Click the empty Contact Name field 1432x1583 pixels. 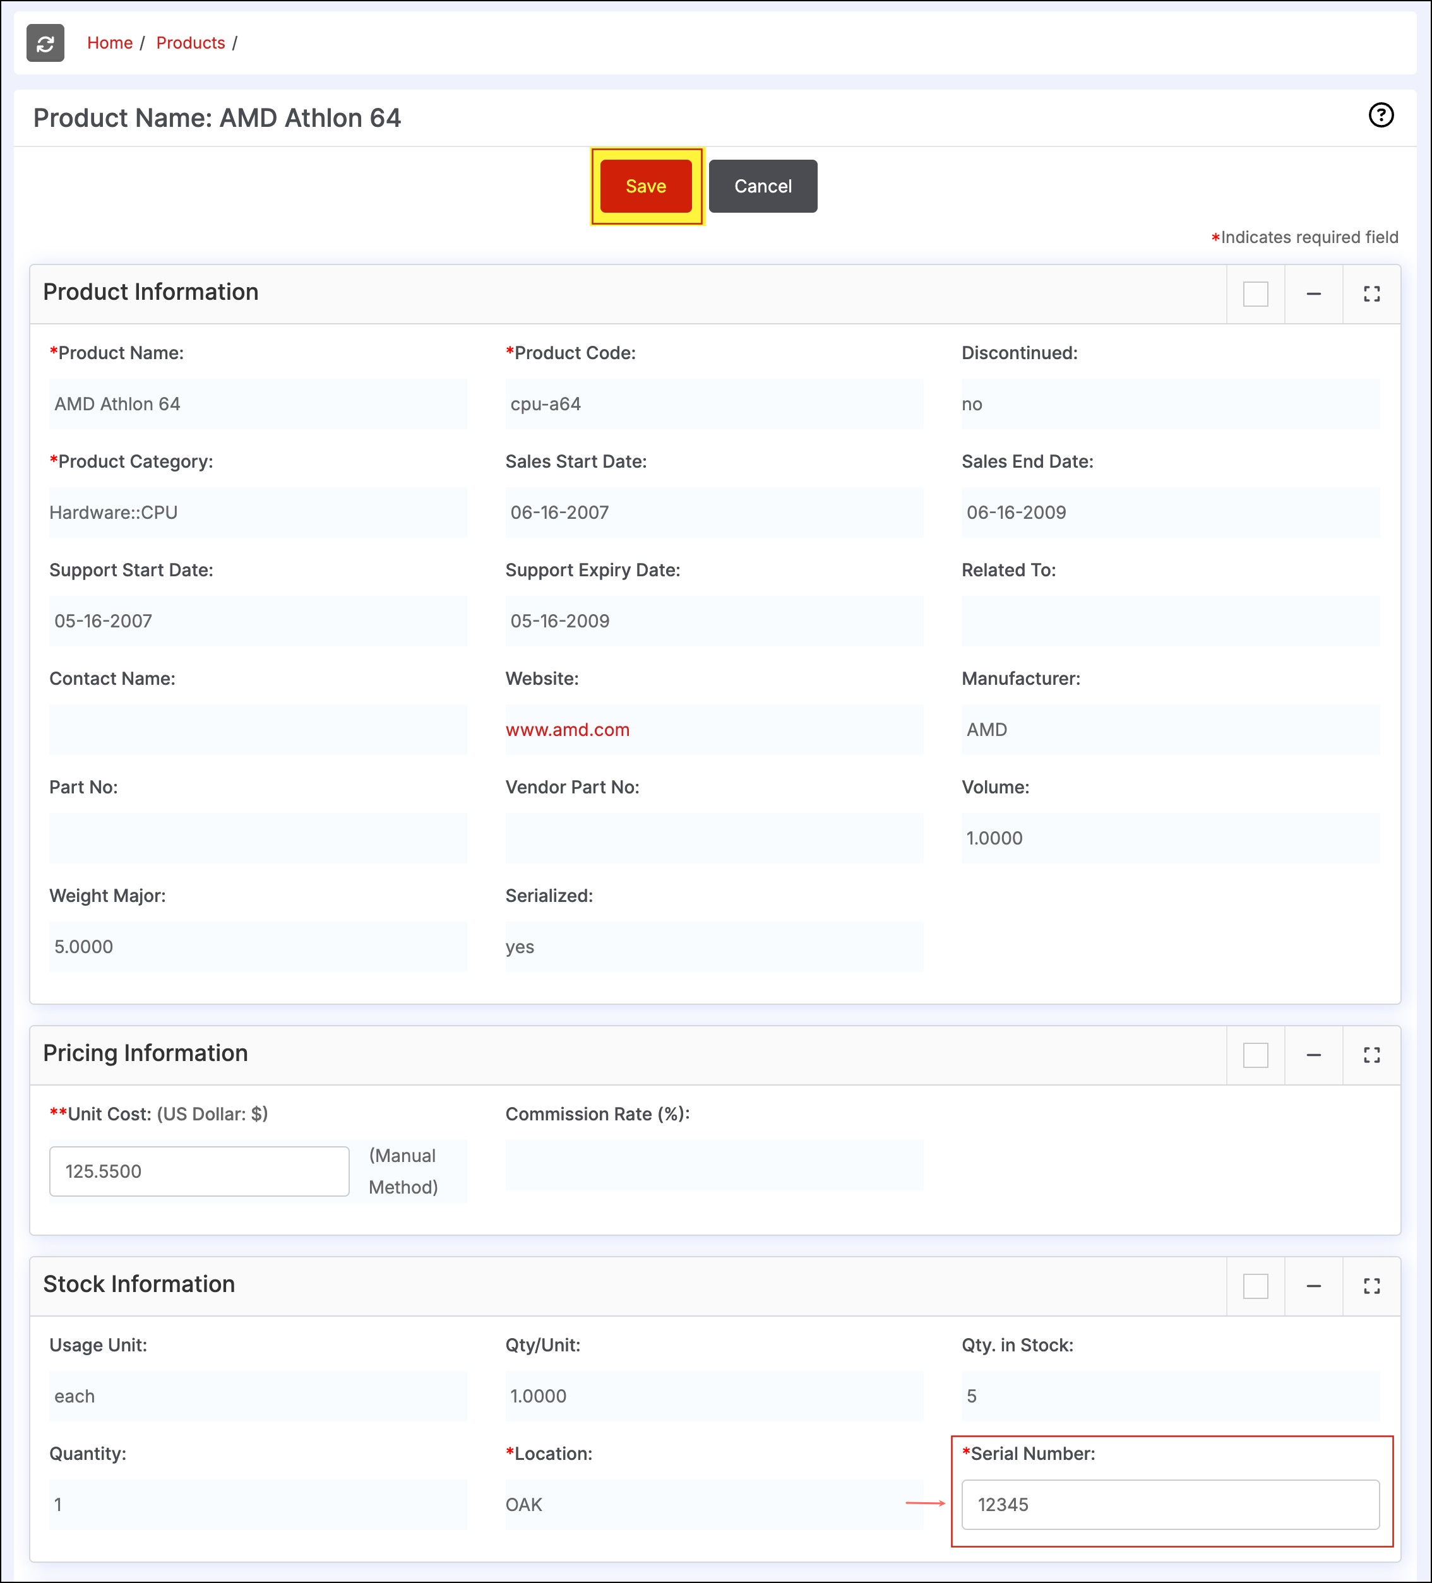(x=258, y=730)
